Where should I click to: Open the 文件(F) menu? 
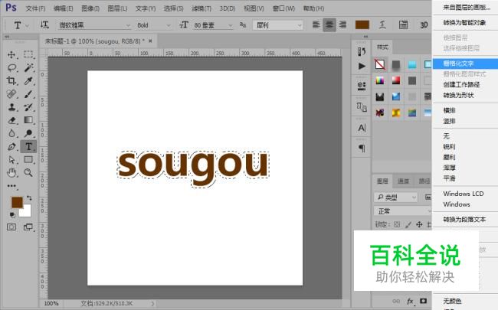(x=35, y=8)
